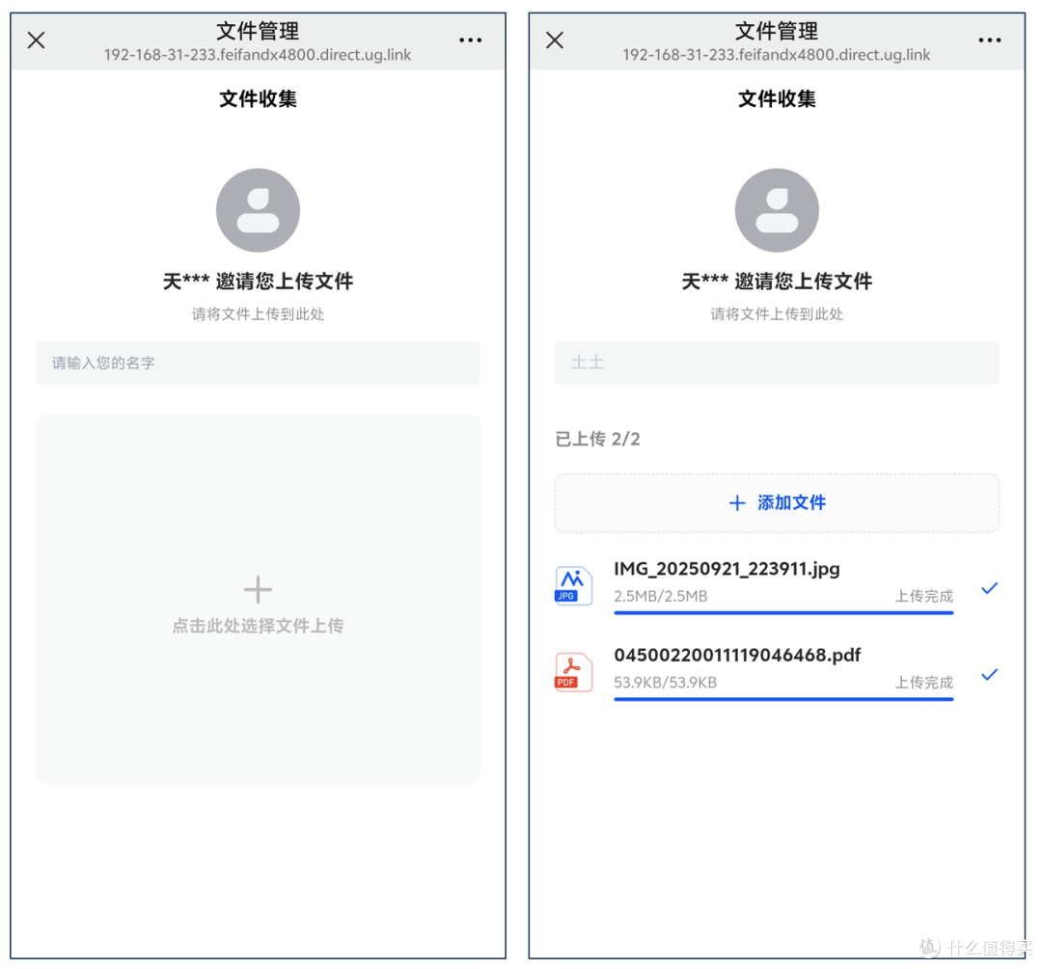Tap 上传完成 status of pdf file

(923, 682)
